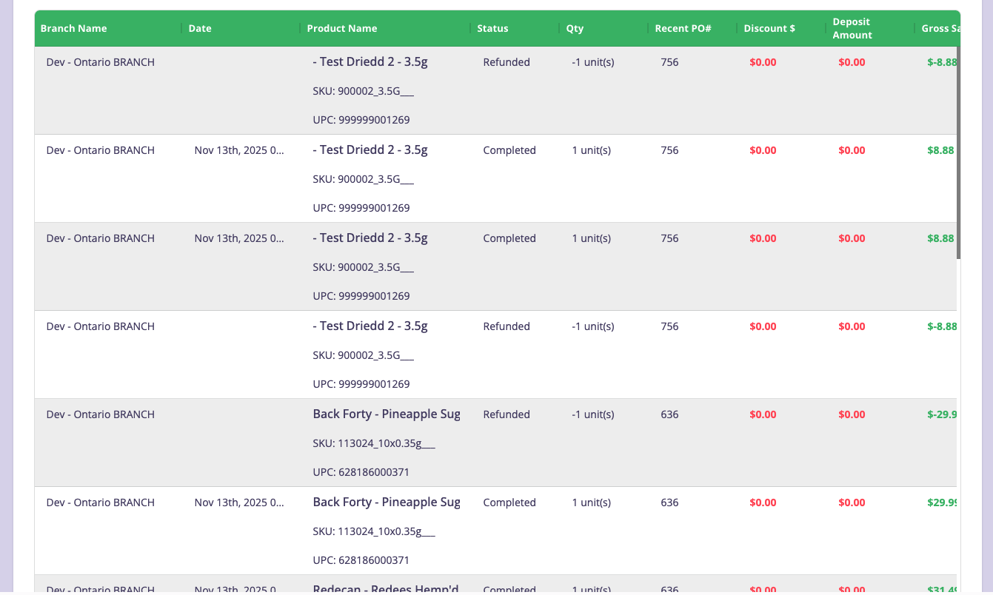Click the Redecap - Redees Hemp'd product name

tap(386, 589)
